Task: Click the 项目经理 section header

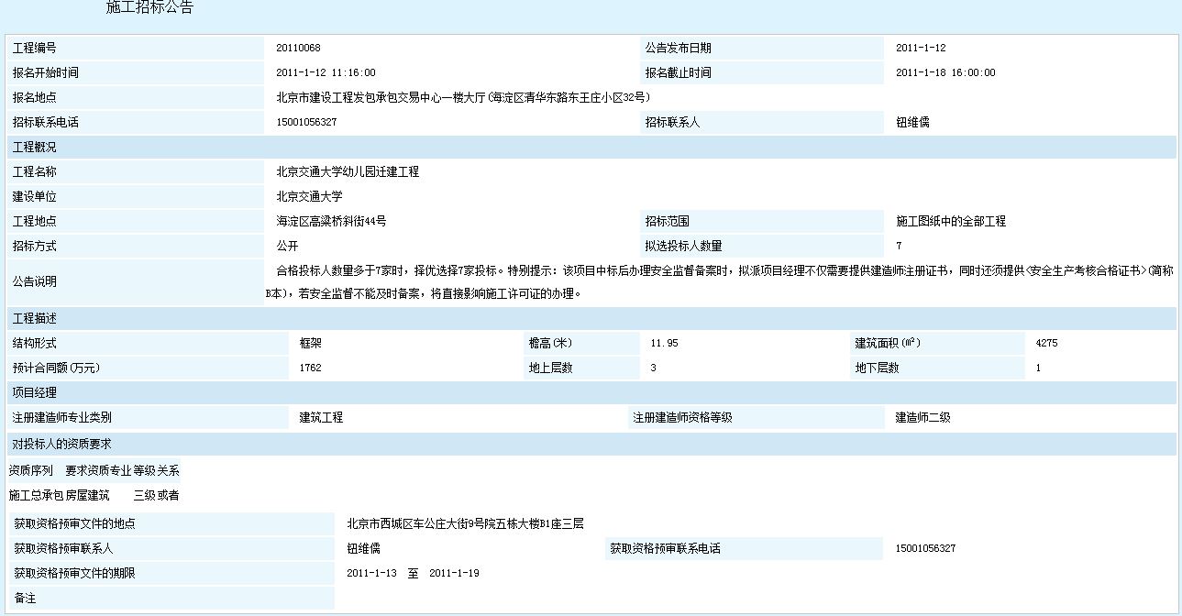Action: pyautogui.click(x=34, y=392)
